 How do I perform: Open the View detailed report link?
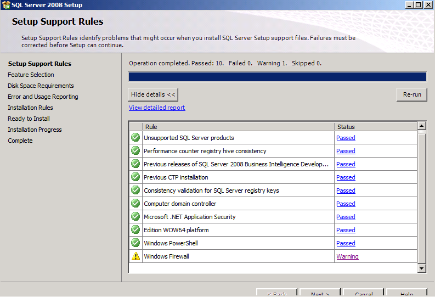[x=157, y=108]
